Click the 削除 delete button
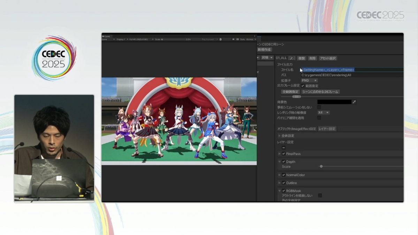This screenshot has height=235, width=418. (312, 58)
